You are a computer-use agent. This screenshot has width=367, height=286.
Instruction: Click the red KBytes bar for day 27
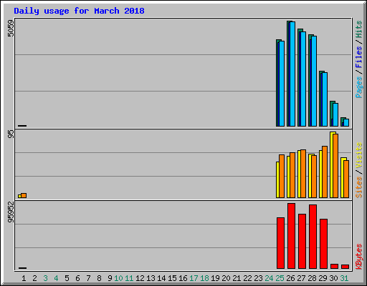302,242
